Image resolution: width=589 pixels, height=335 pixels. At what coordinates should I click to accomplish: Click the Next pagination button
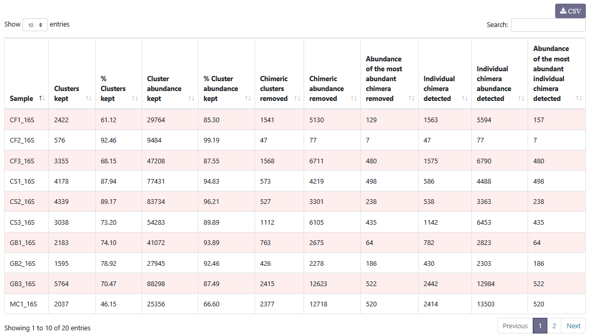573,326
